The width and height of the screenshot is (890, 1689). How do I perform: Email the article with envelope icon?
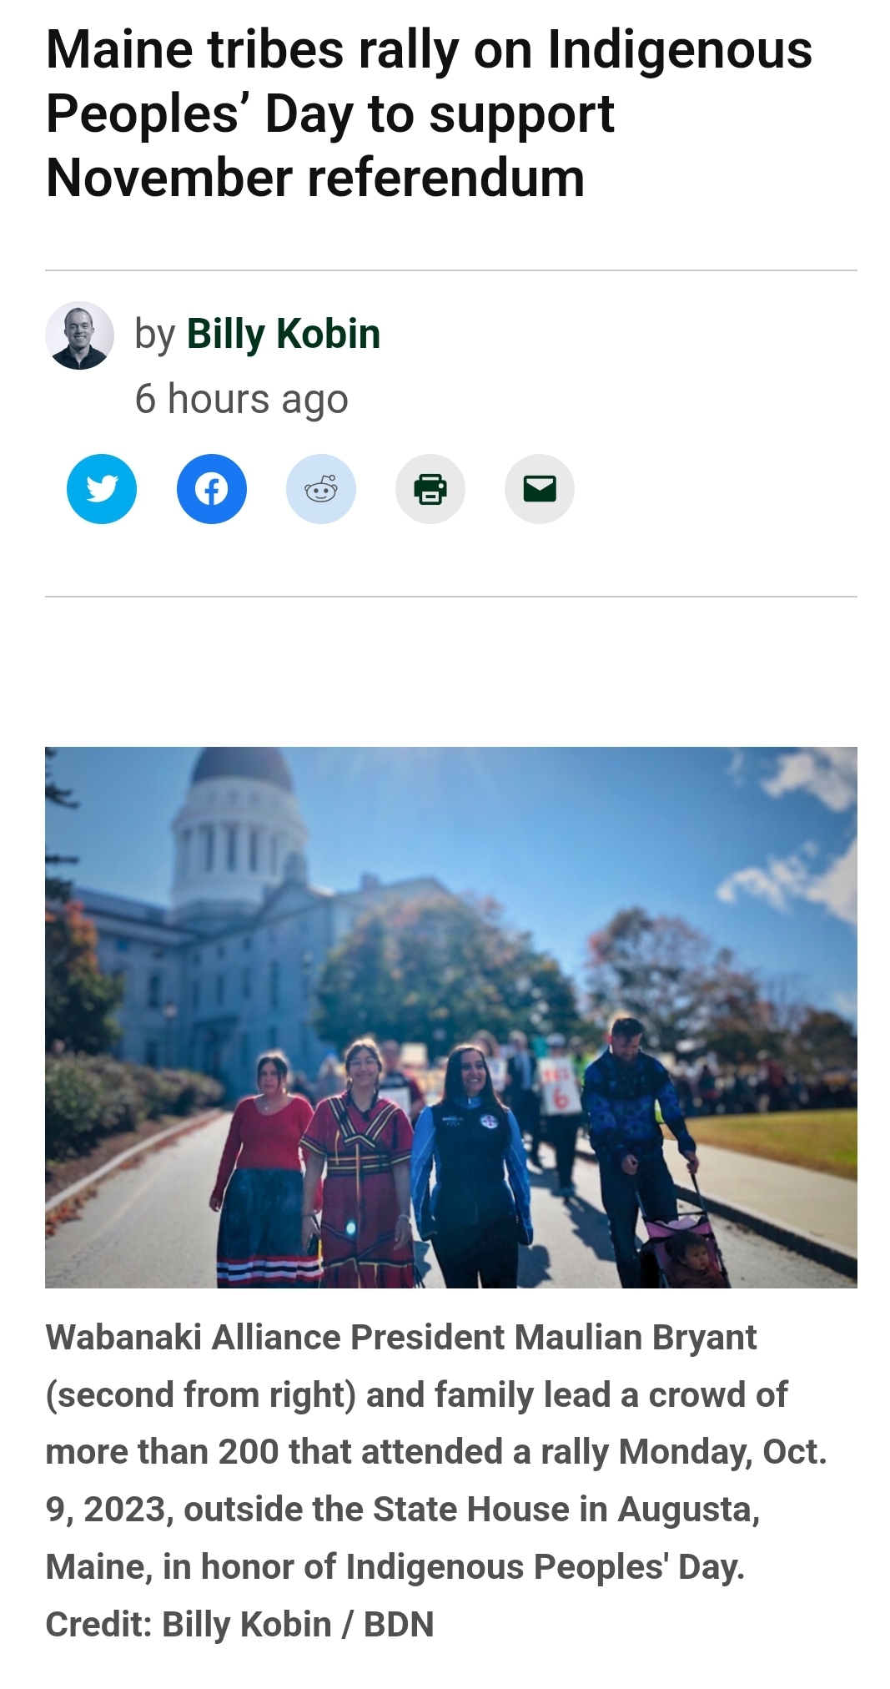pos(539,489)
